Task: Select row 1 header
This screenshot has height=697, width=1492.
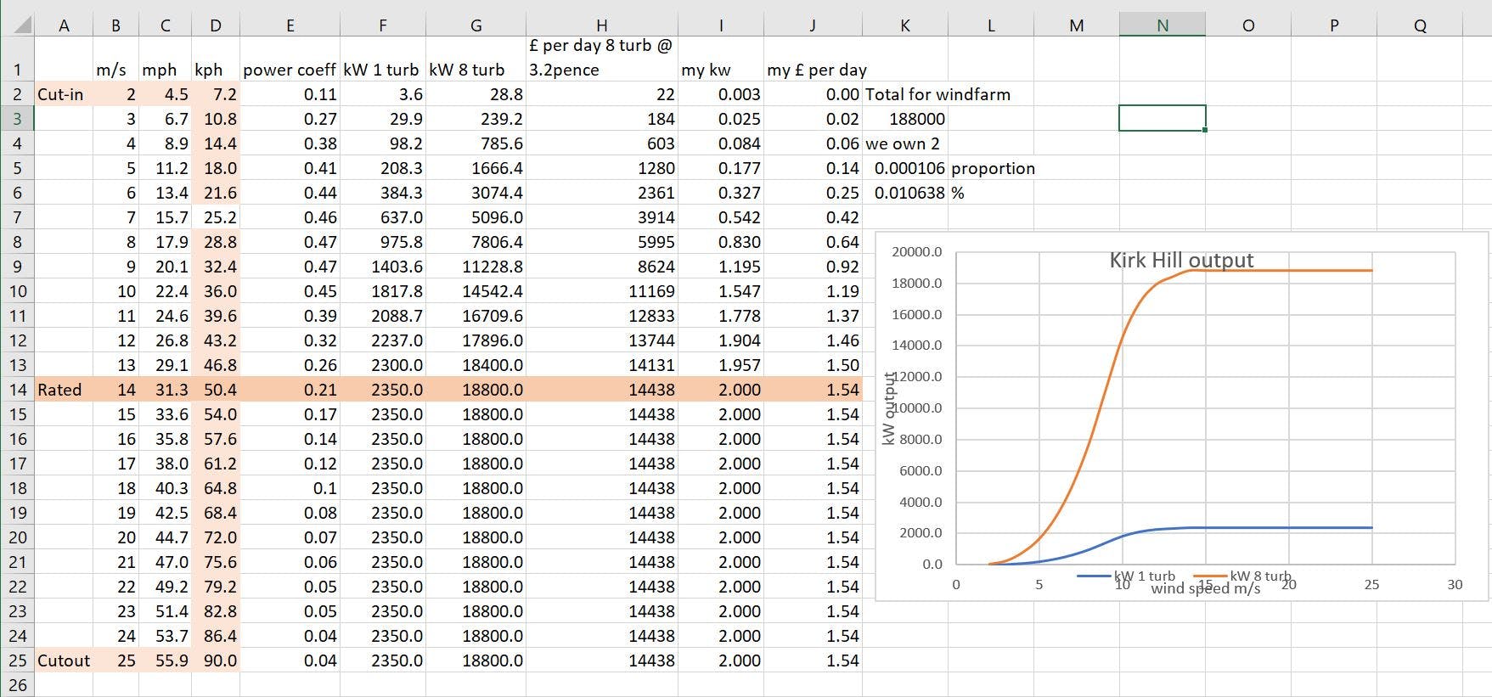Action: pos(17,59)
